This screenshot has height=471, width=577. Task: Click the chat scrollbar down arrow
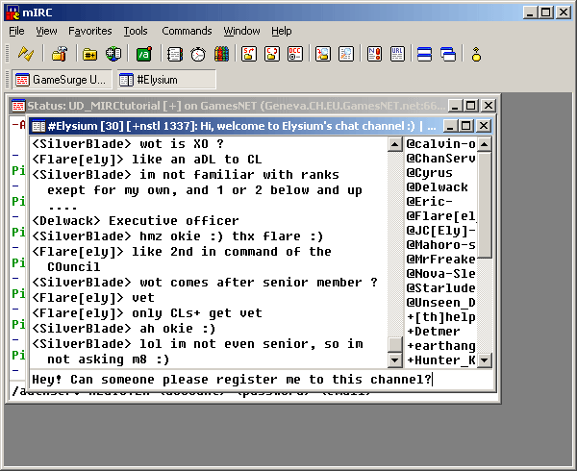click(395, 359)
